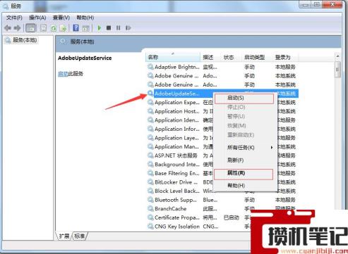Click the 服务 window title bar icon
The width and height of the screenshot is (348, 254).
(x=6, y=6)
